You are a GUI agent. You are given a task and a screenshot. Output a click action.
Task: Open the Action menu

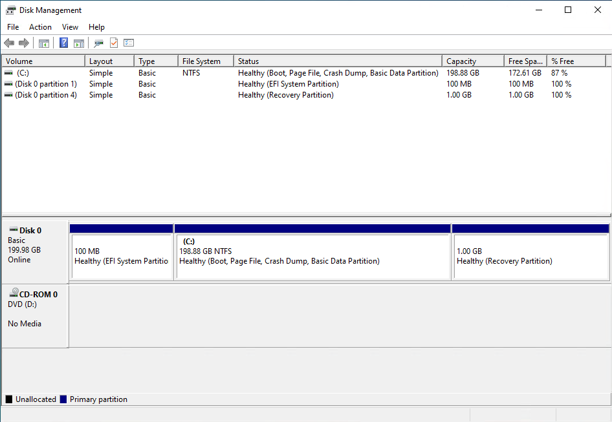click(x=40, y=27)
